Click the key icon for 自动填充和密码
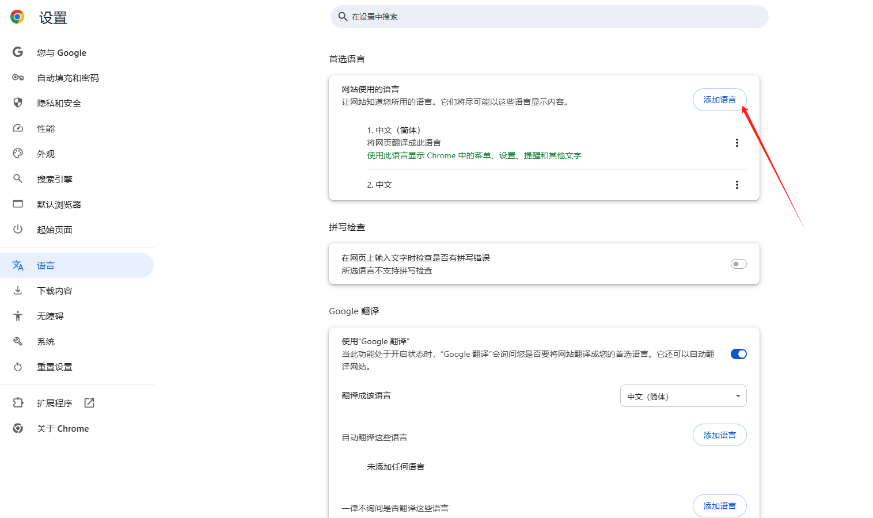Viewport: 873px width, 518px height. pos(18,78)
